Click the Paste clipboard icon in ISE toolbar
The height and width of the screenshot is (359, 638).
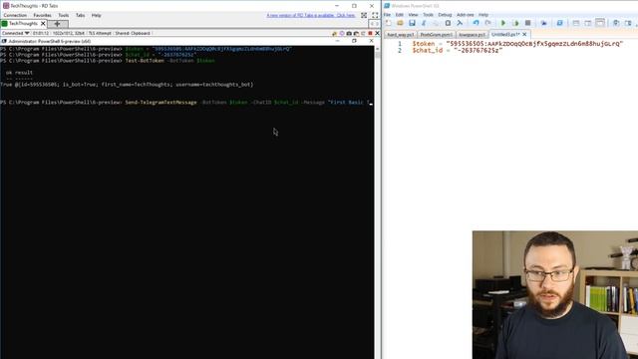(448, 23)
